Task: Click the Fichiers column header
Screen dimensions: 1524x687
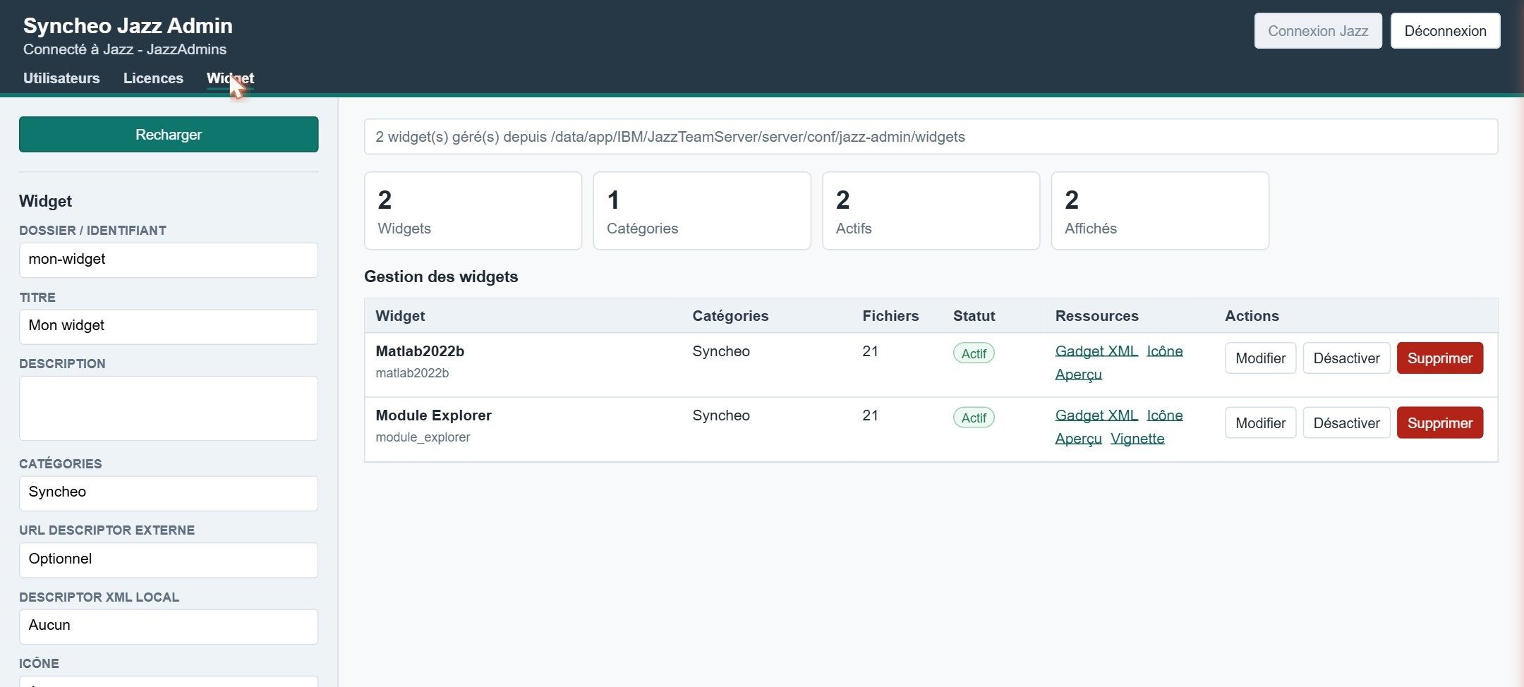Action: click(890, 316)
